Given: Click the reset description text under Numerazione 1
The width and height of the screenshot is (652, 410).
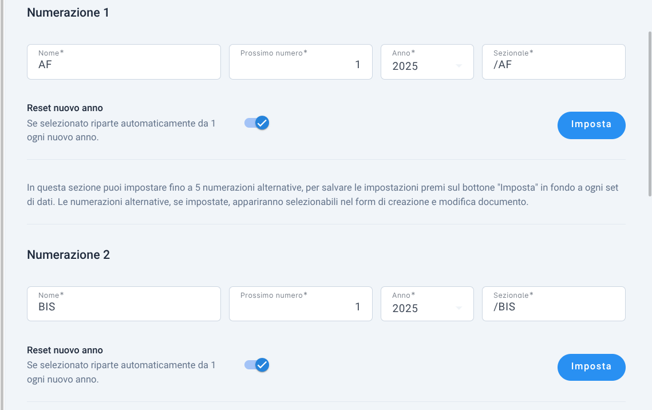Looking at the screenshot, I should (x=121, y=130).
